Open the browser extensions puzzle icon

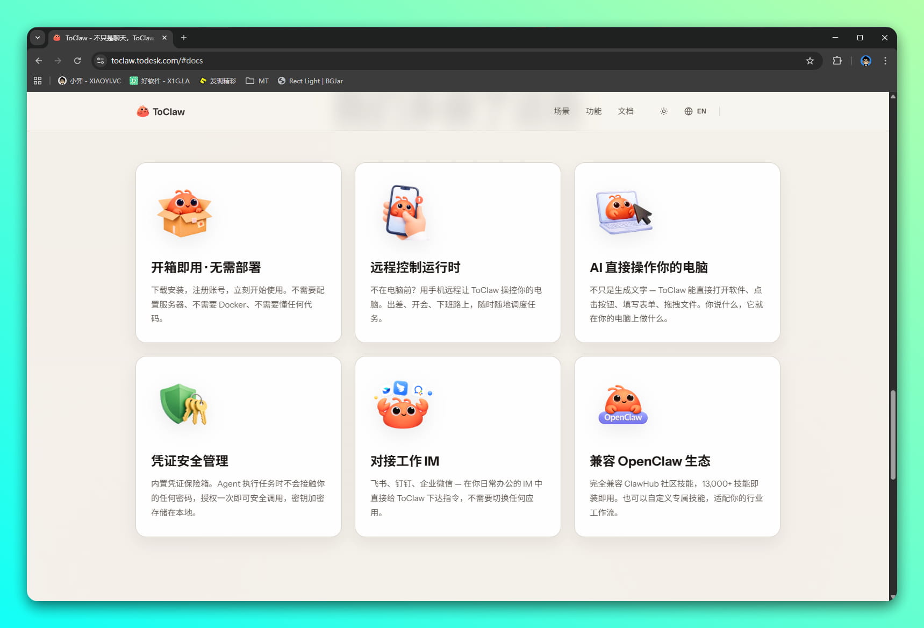(837, 61)
